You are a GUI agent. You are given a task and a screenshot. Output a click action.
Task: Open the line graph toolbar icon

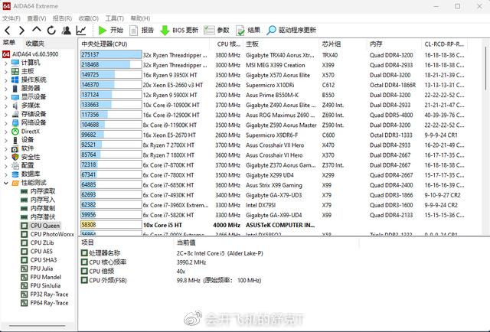tap(81, 31)
